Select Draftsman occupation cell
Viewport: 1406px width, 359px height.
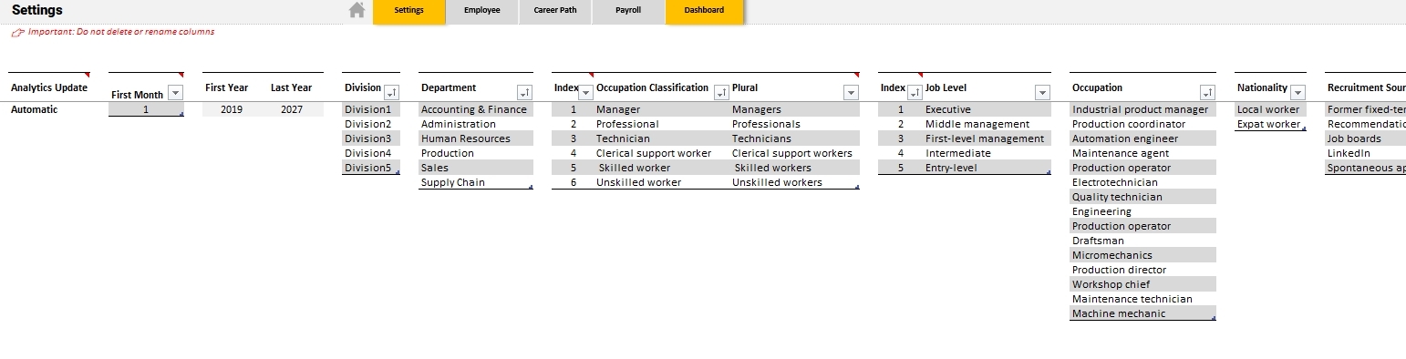(1142, 241)
